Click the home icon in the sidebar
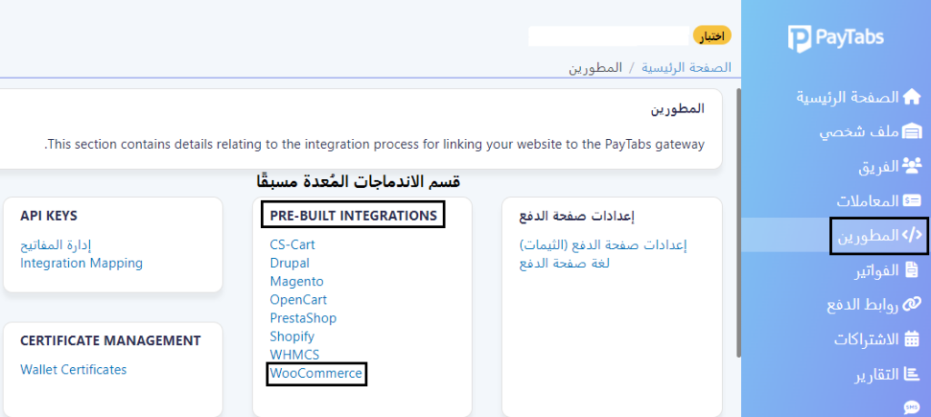931x417 pixels. (911, 97)
